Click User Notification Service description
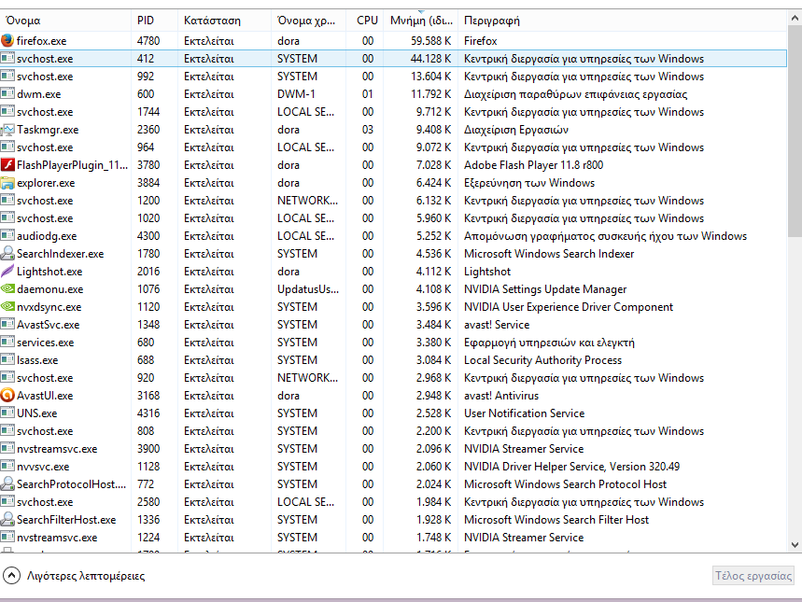Screen dimensions: 802x602 pos(524,413)
